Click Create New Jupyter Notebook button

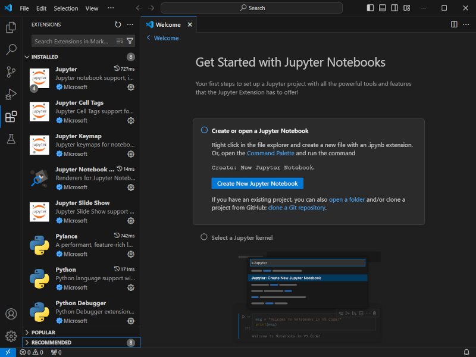(258, 183)
